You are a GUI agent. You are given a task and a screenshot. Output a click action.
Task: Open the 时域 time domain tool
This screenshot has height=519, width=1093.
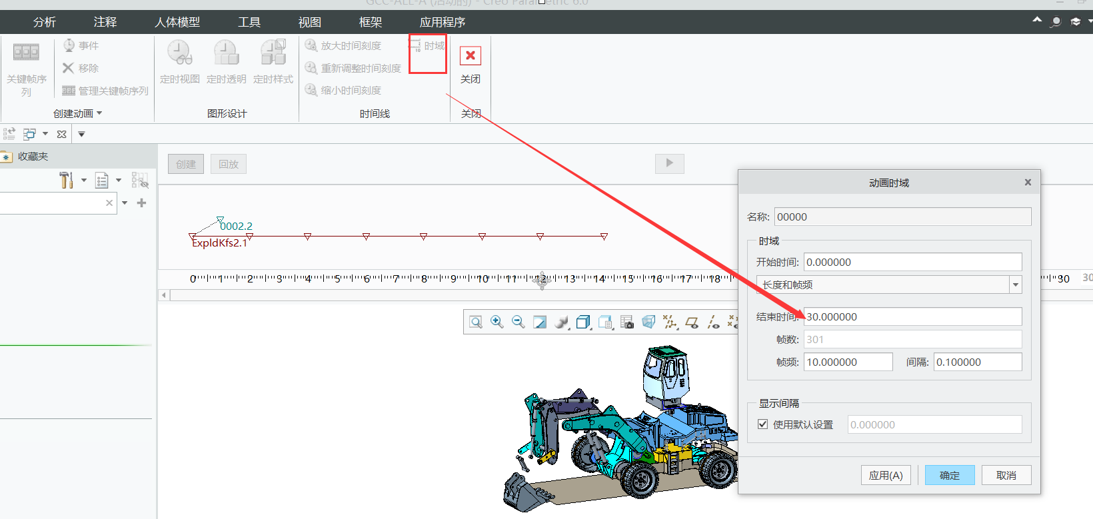pos(427,46)
